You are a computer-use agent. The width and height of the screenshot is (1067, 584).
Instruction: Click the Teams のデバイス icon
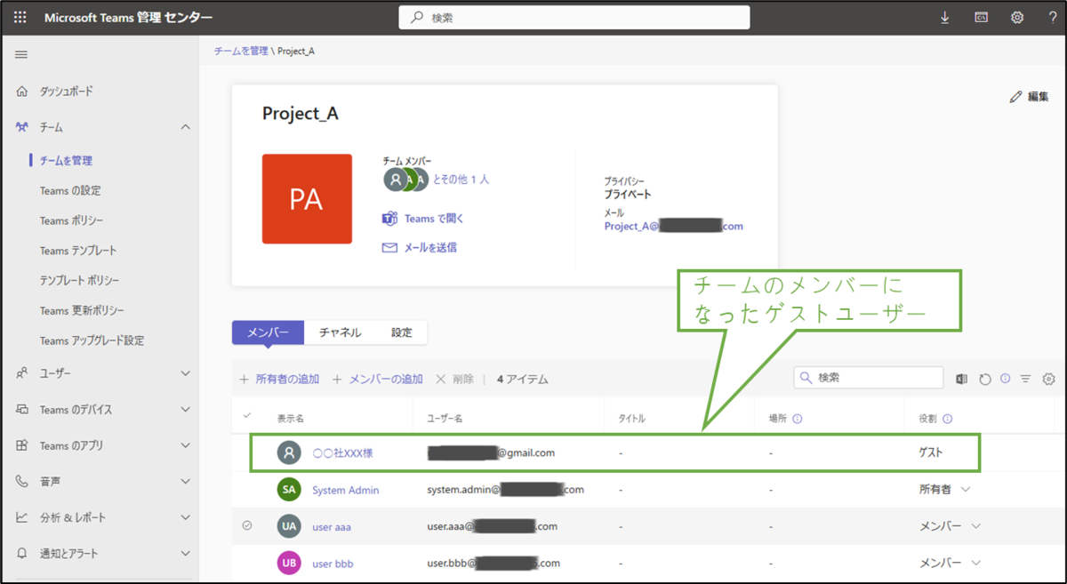pos(22,410)
